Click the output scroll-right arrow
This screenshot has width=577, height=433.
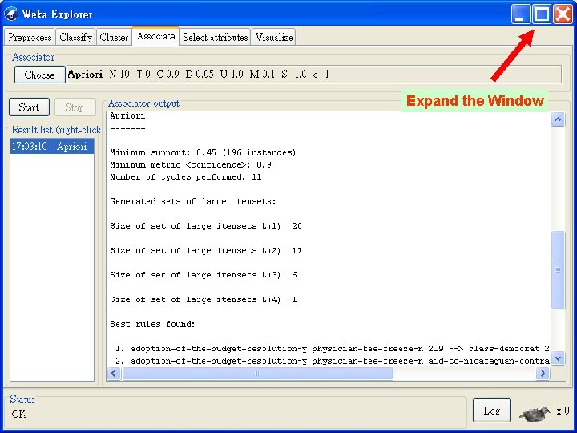(543, 374)
